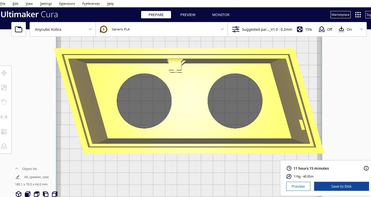Open the Extensions menu
Screen dimensions: 371x197
pos(67,4)
